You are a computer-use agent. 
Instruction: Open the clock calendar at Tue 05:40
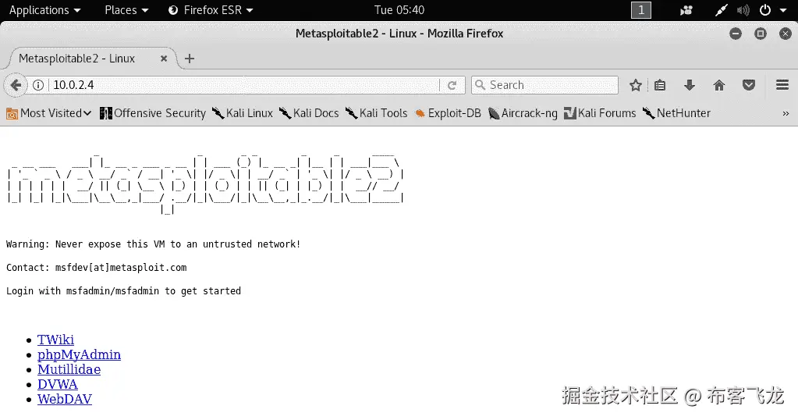[399, 10]
